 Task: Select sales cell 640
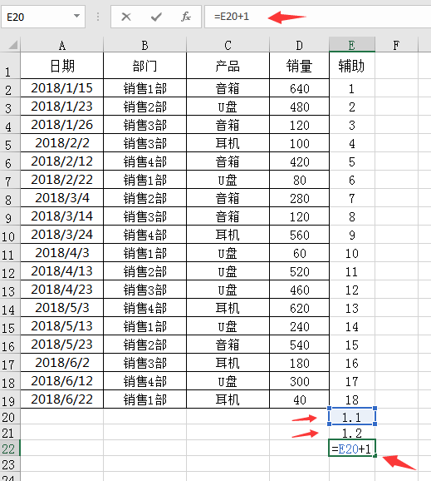299,88
